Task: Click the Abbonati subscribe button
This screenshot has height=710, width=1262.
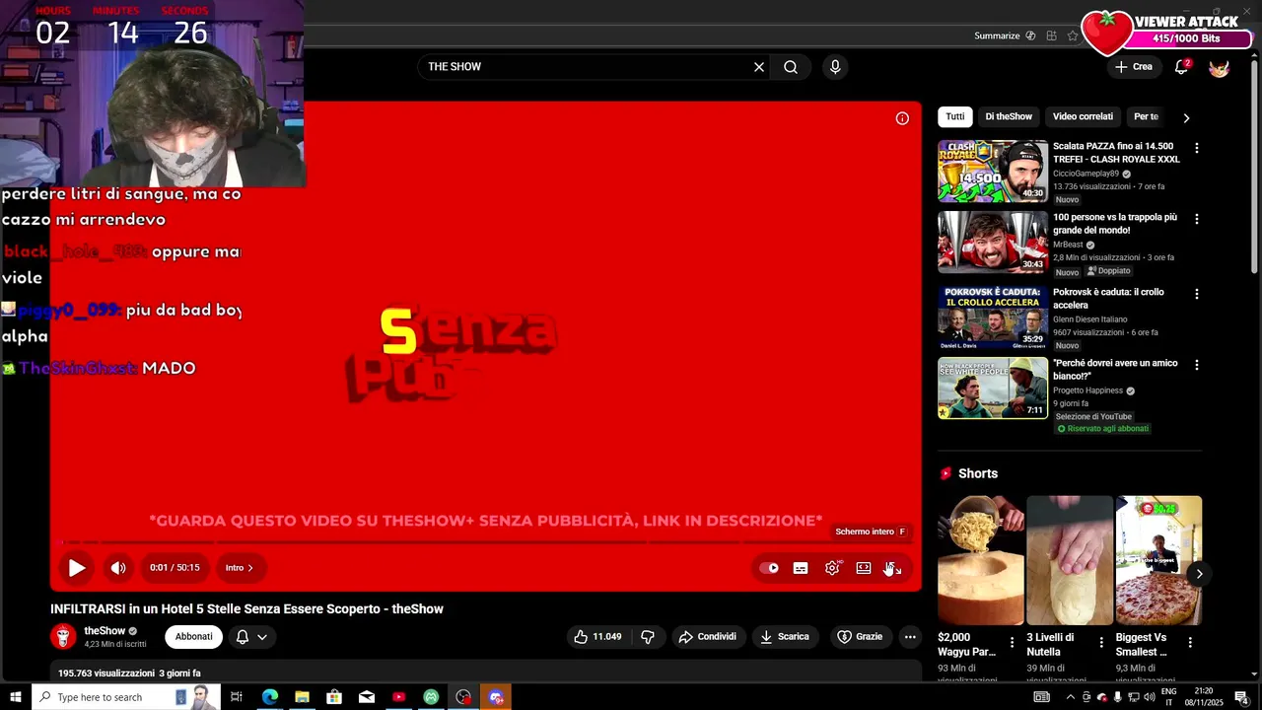Action: click(x=193, y=637)
